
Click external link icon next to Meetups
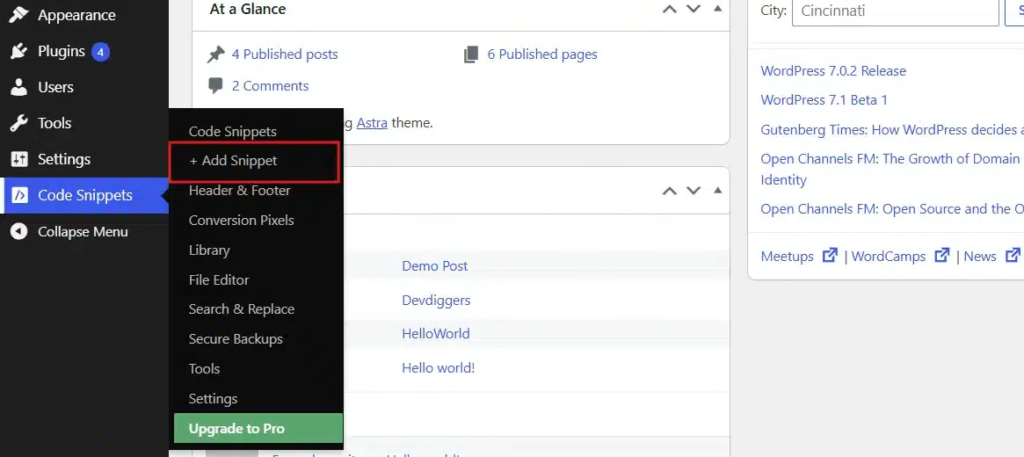[830, 255]
